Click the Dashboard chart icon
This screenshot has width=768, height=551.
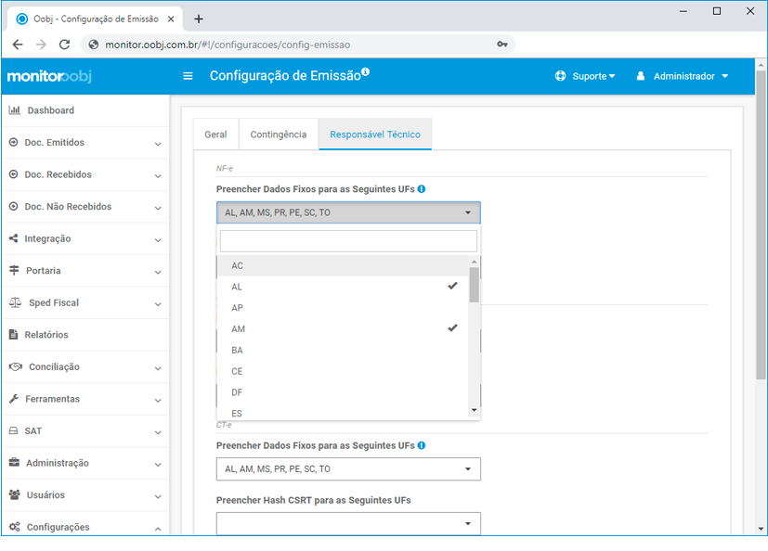click(15, 110)
